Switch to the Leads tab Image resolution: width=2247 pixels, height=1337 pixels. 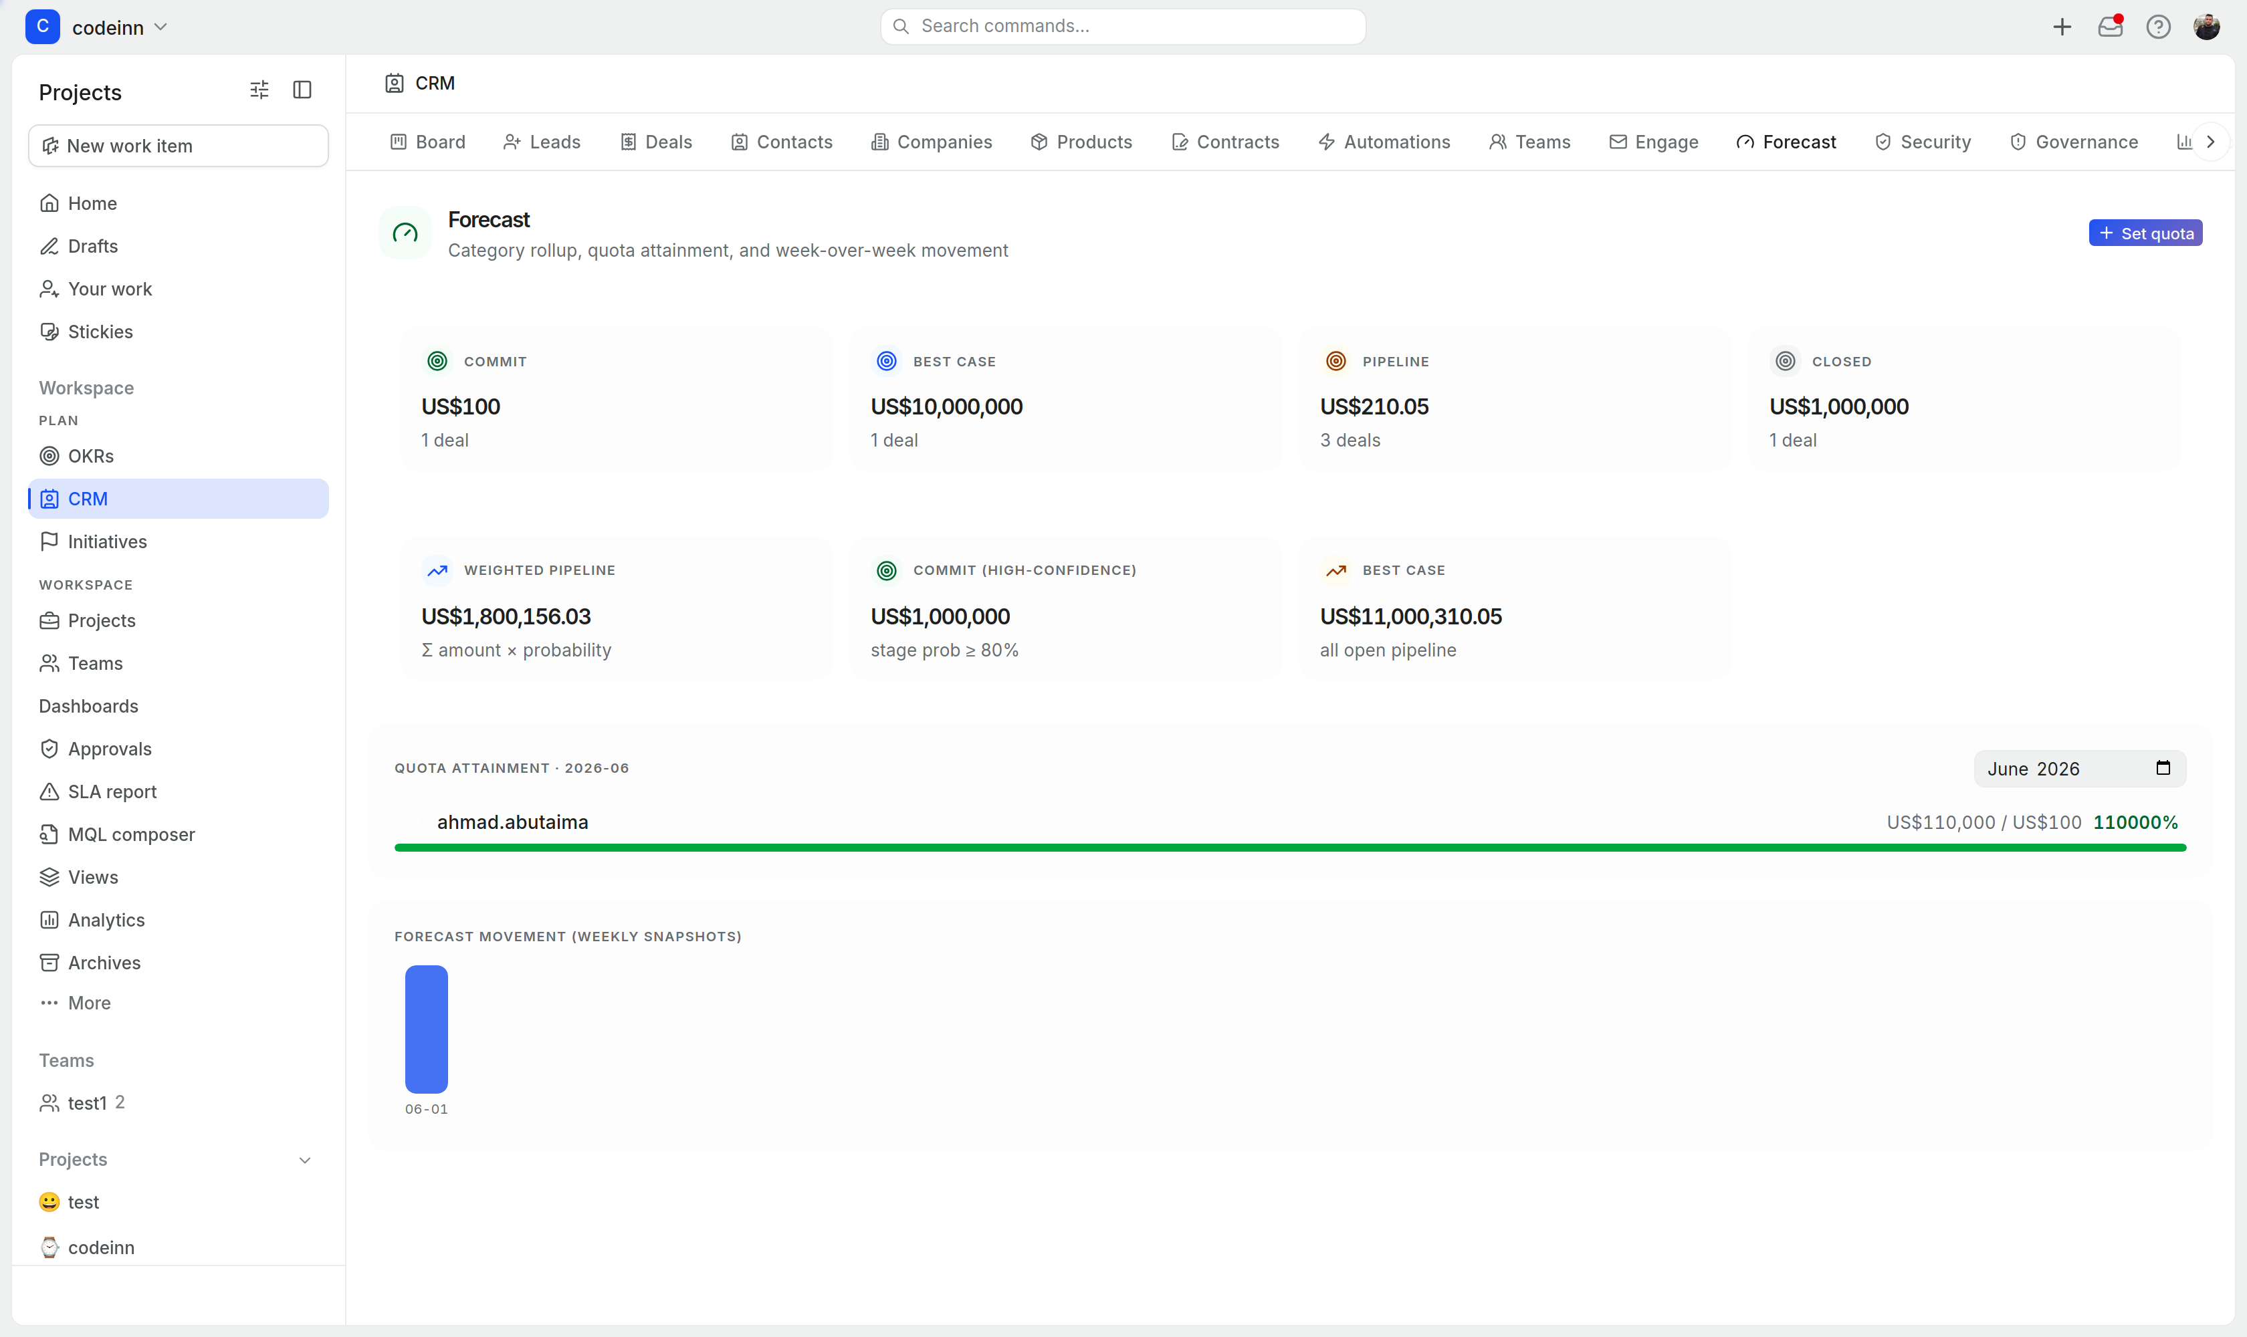542,142
